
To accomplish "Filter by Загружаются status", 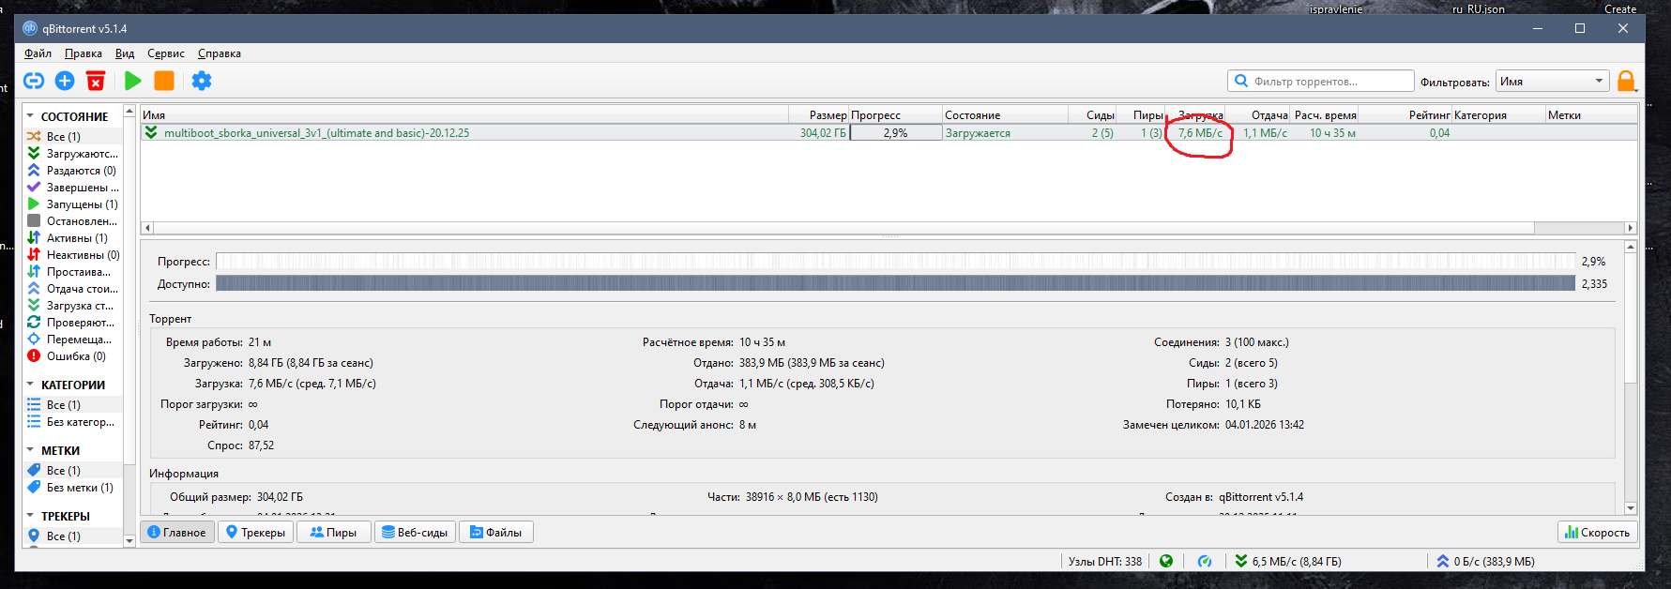I will 73,154.
